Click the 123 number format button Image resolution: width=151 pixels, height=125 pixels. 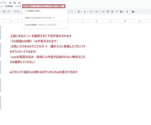[x=9, y=12]
